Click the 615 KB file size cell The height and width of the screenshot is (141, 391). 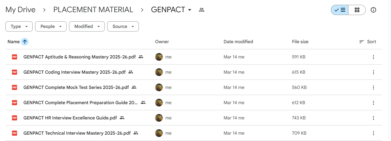pos(299,72)
